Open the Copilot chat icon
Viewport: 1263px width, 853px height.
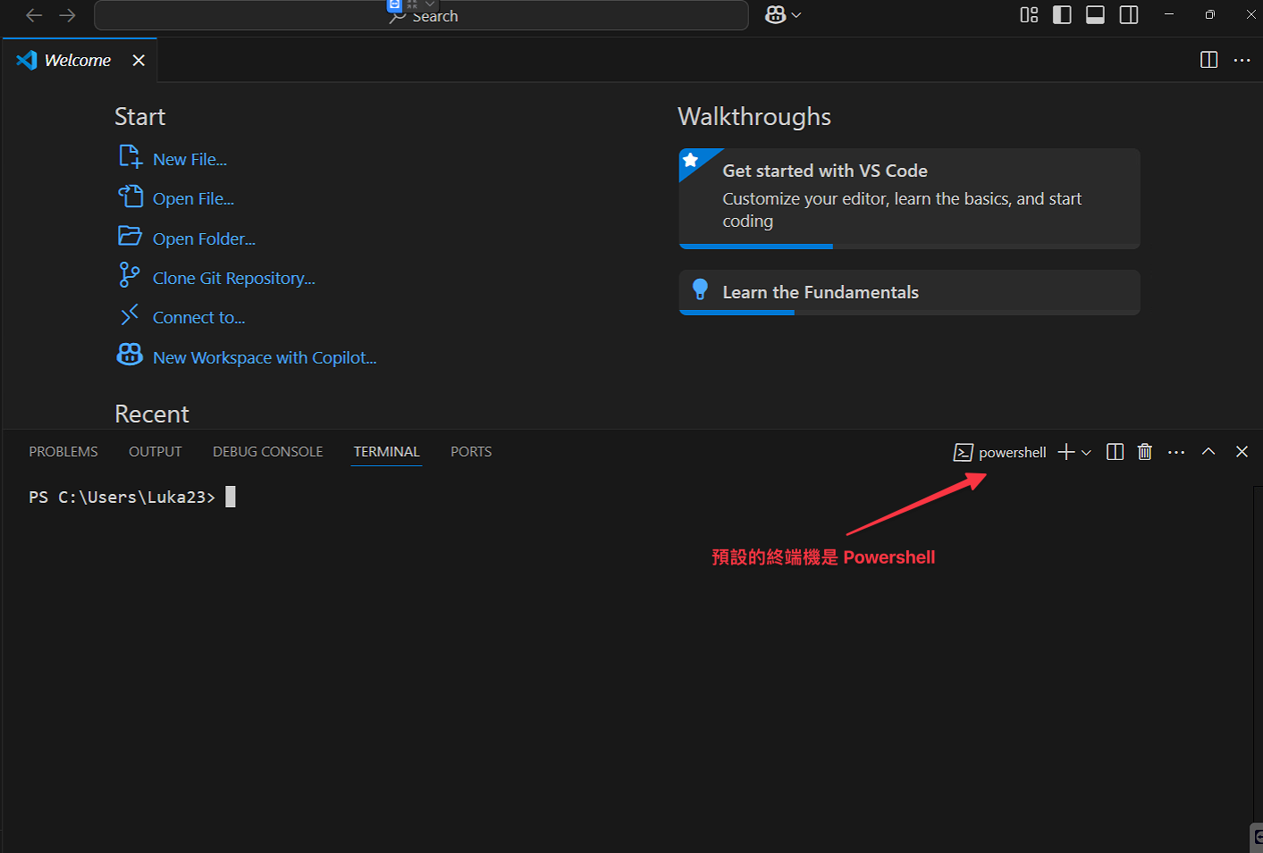775,15
